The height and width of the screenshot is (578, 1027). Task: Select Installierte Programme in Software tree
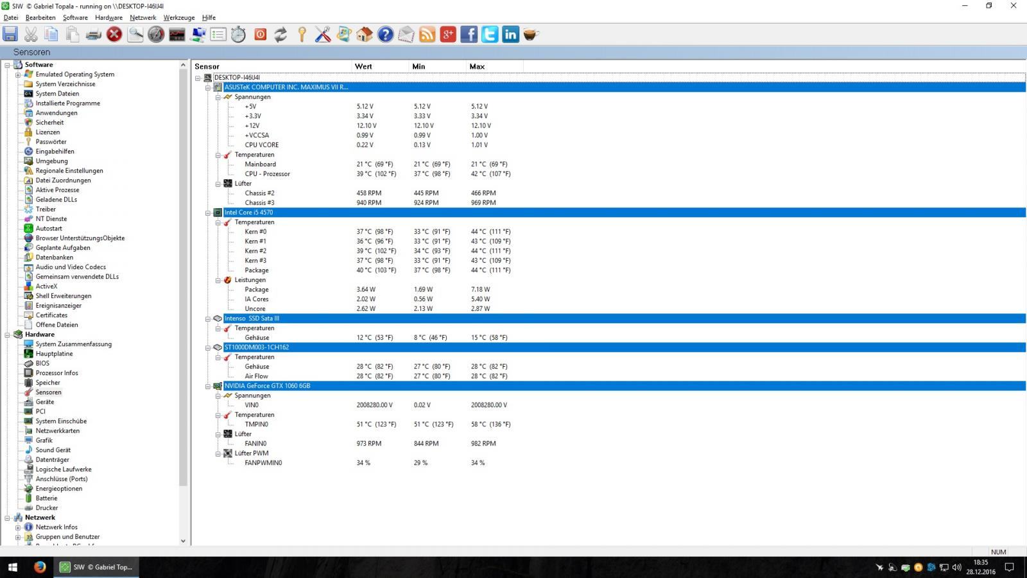coord(67,103)
